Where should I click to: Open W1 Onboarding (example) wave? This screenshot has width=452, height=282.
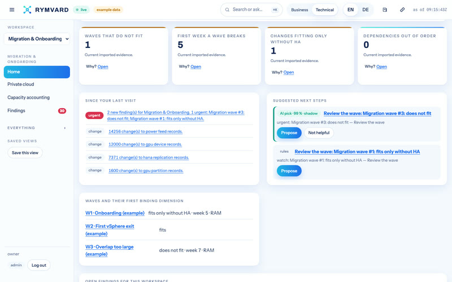[115, 213]
